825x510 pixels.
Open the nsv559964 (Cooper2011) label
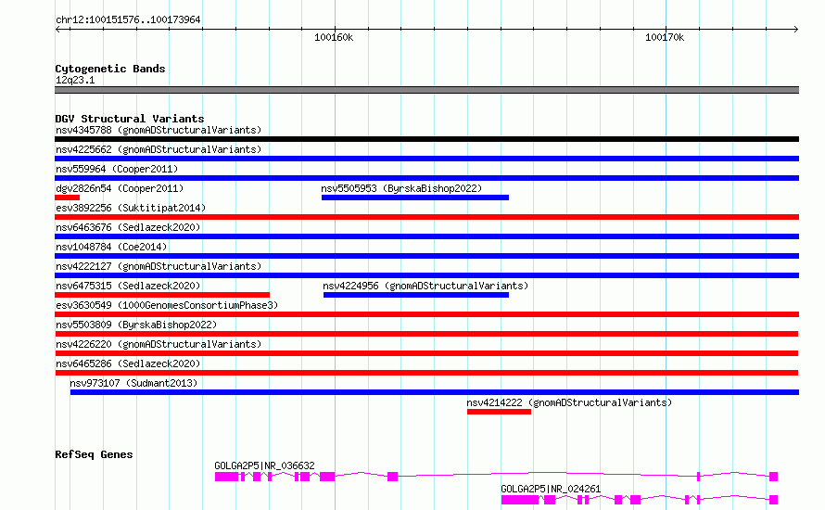click(x=117, y=169)
